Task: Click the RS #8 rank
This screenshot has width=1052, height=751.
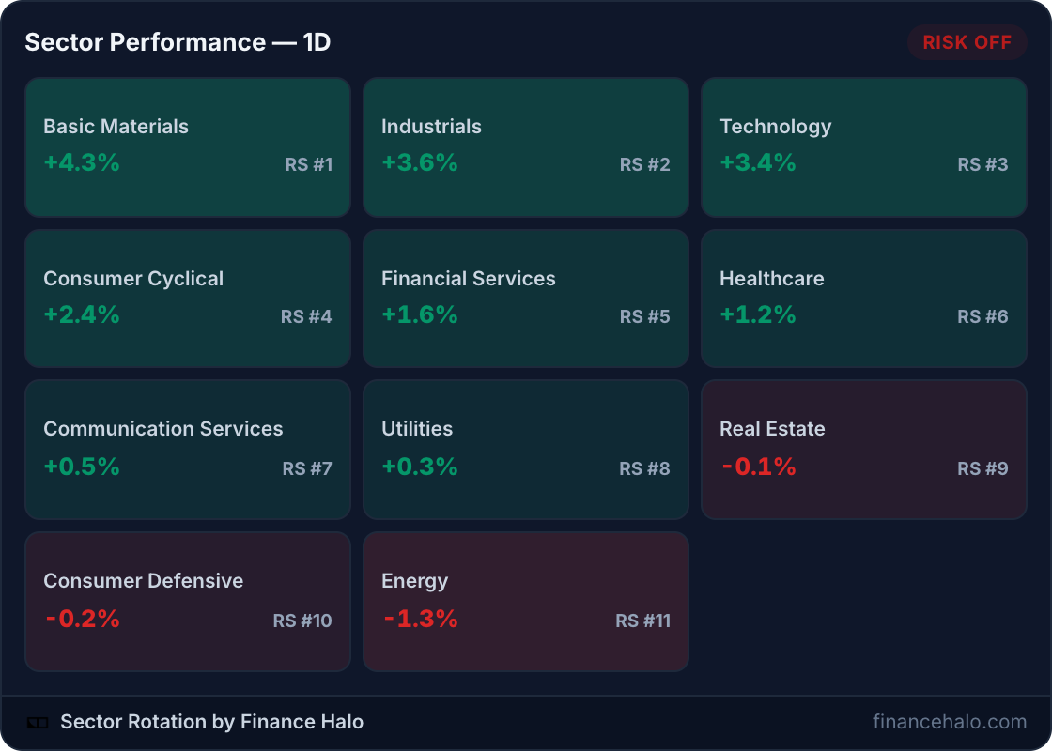Action: 644,468
